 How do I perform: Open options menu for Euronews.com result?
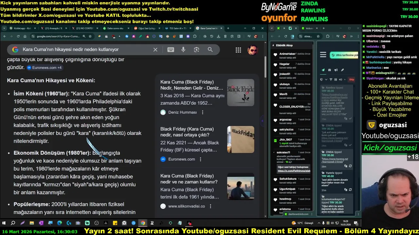coord(201,159)
